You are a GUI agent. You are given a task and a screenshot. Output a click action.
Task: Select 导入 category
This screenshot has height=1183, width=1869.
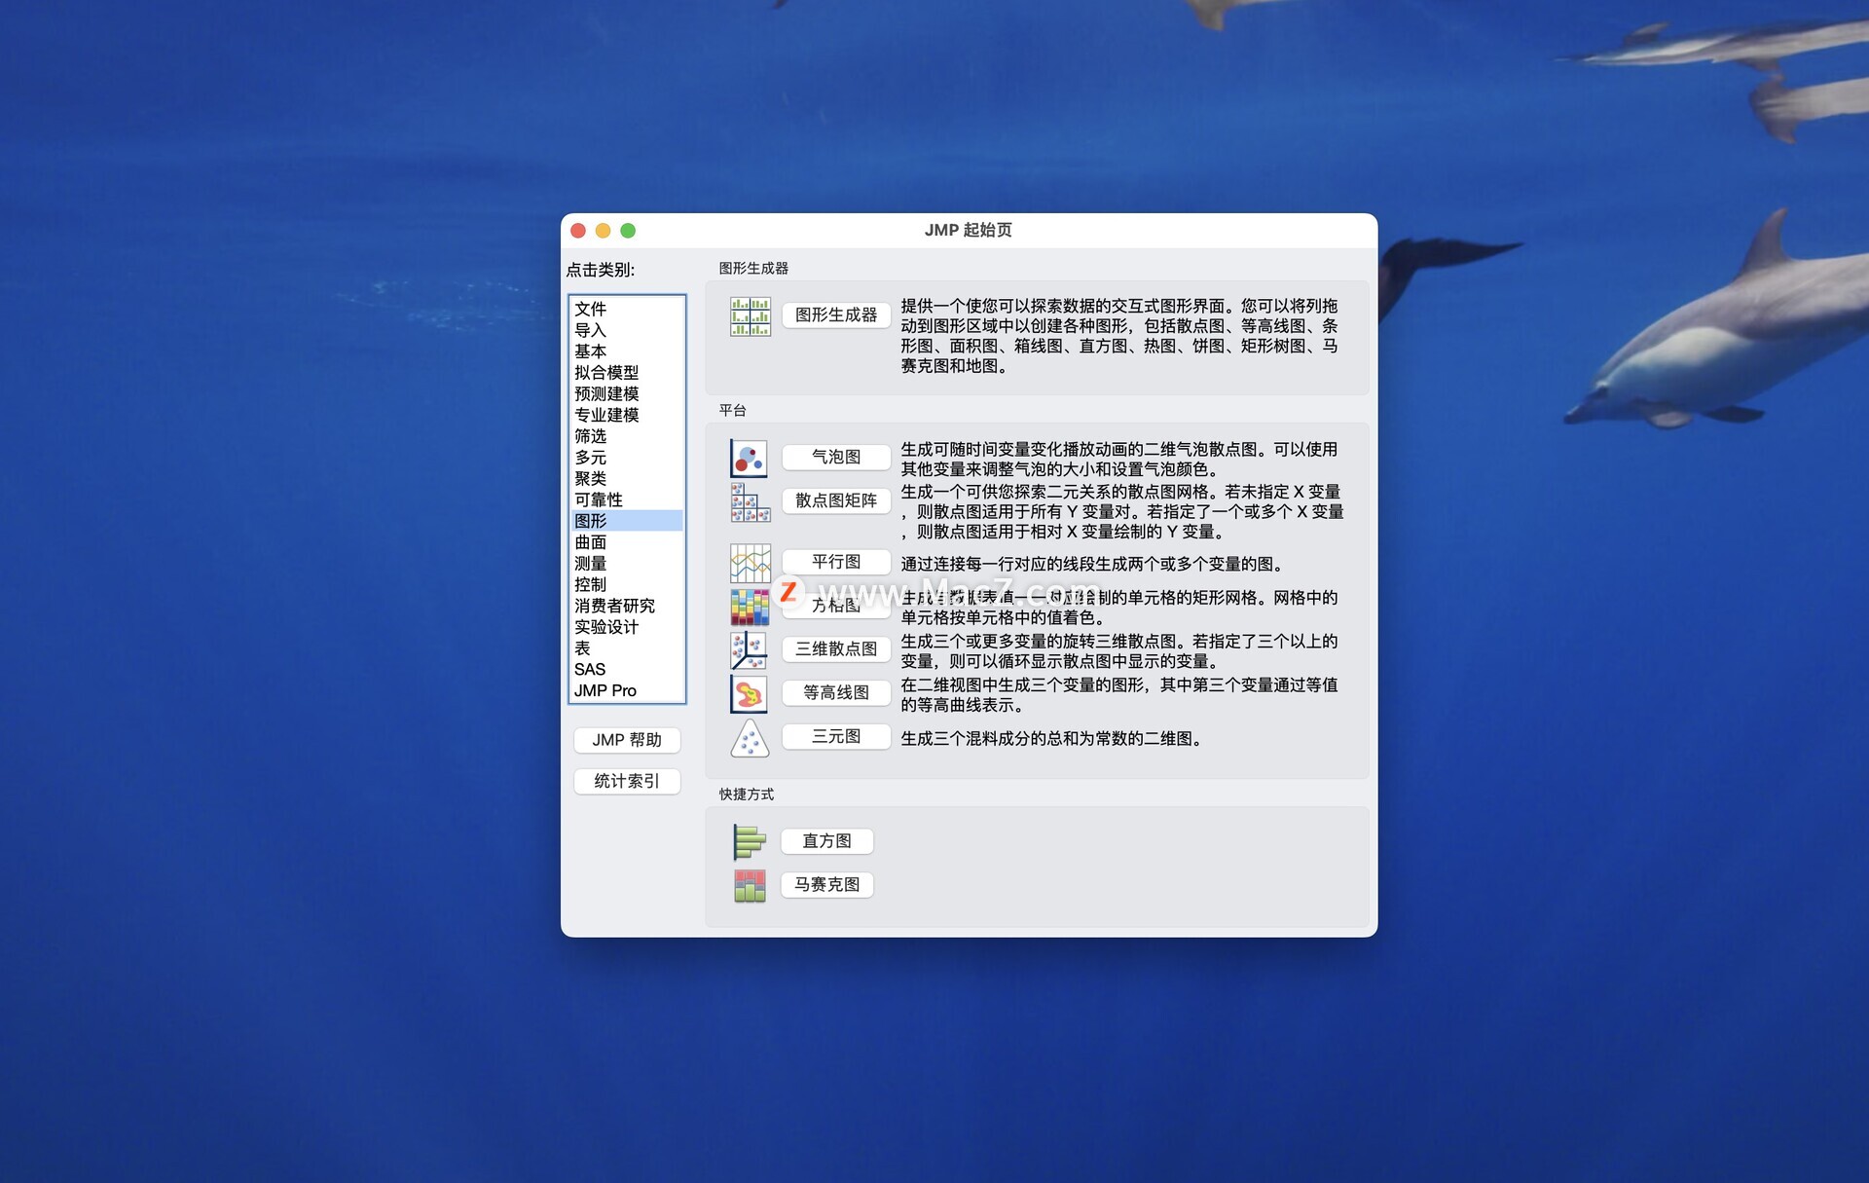(x=627, y=330)
